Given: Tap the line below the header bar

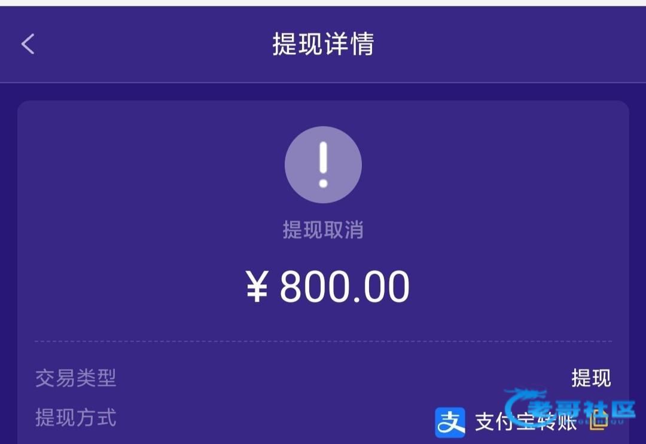Looking at the screenshot, I should (323, 82).
